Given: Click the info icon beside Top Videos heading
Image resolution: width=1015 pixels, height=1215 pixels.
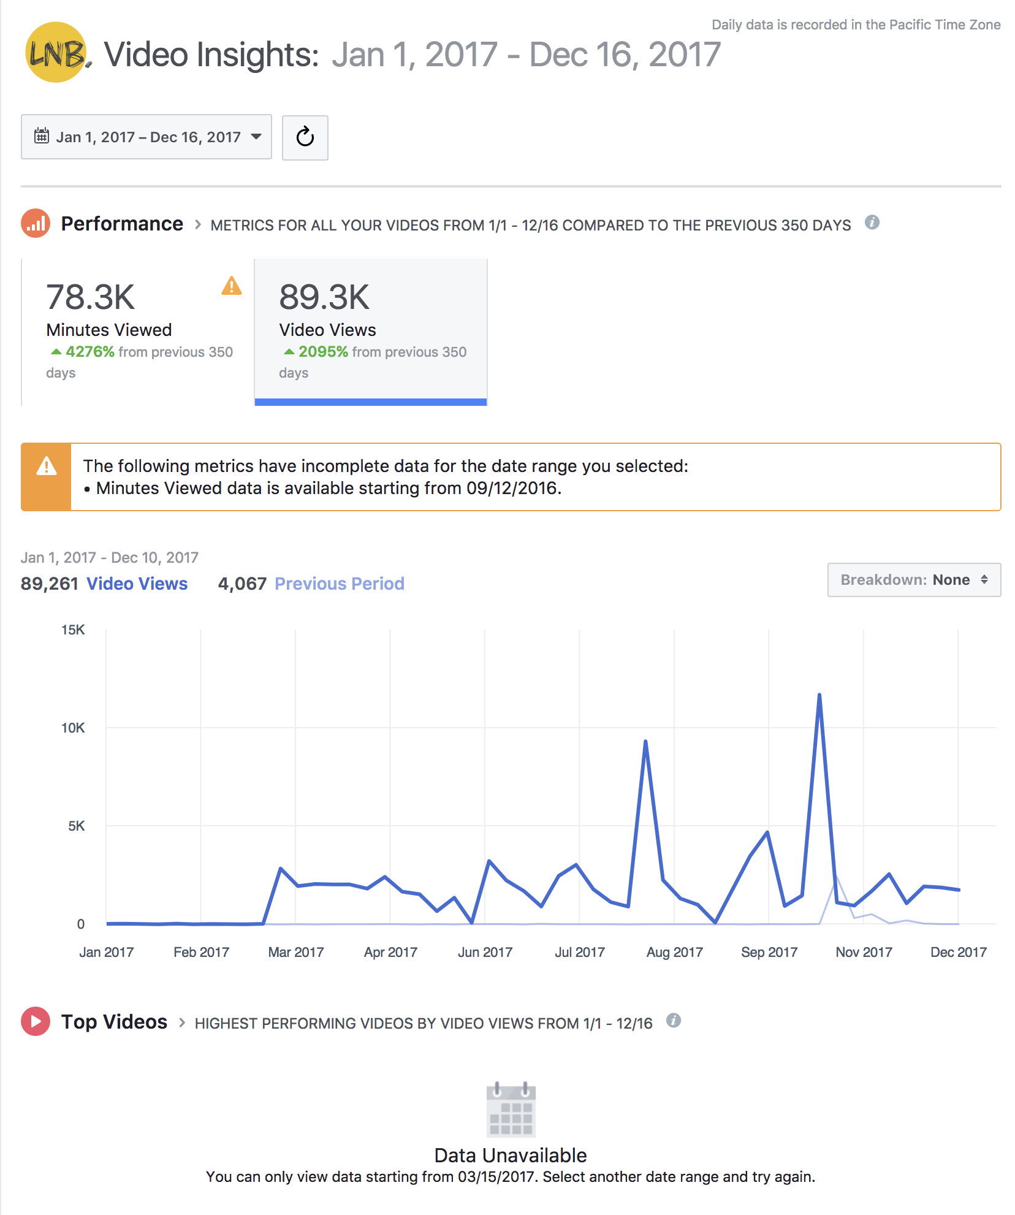Looking at the screenshot, I should [x=673, y=1021].
